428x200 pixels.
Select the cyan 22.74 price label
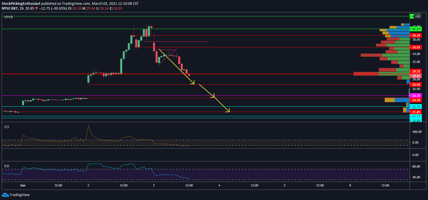[x=416, y=107]
